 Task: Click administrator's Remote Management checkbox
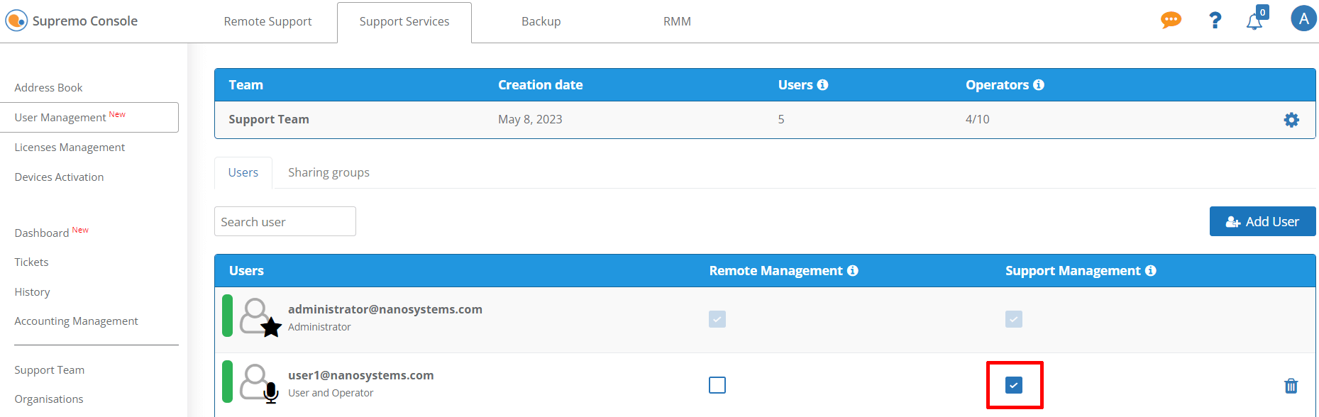click(x=717, y=319)
